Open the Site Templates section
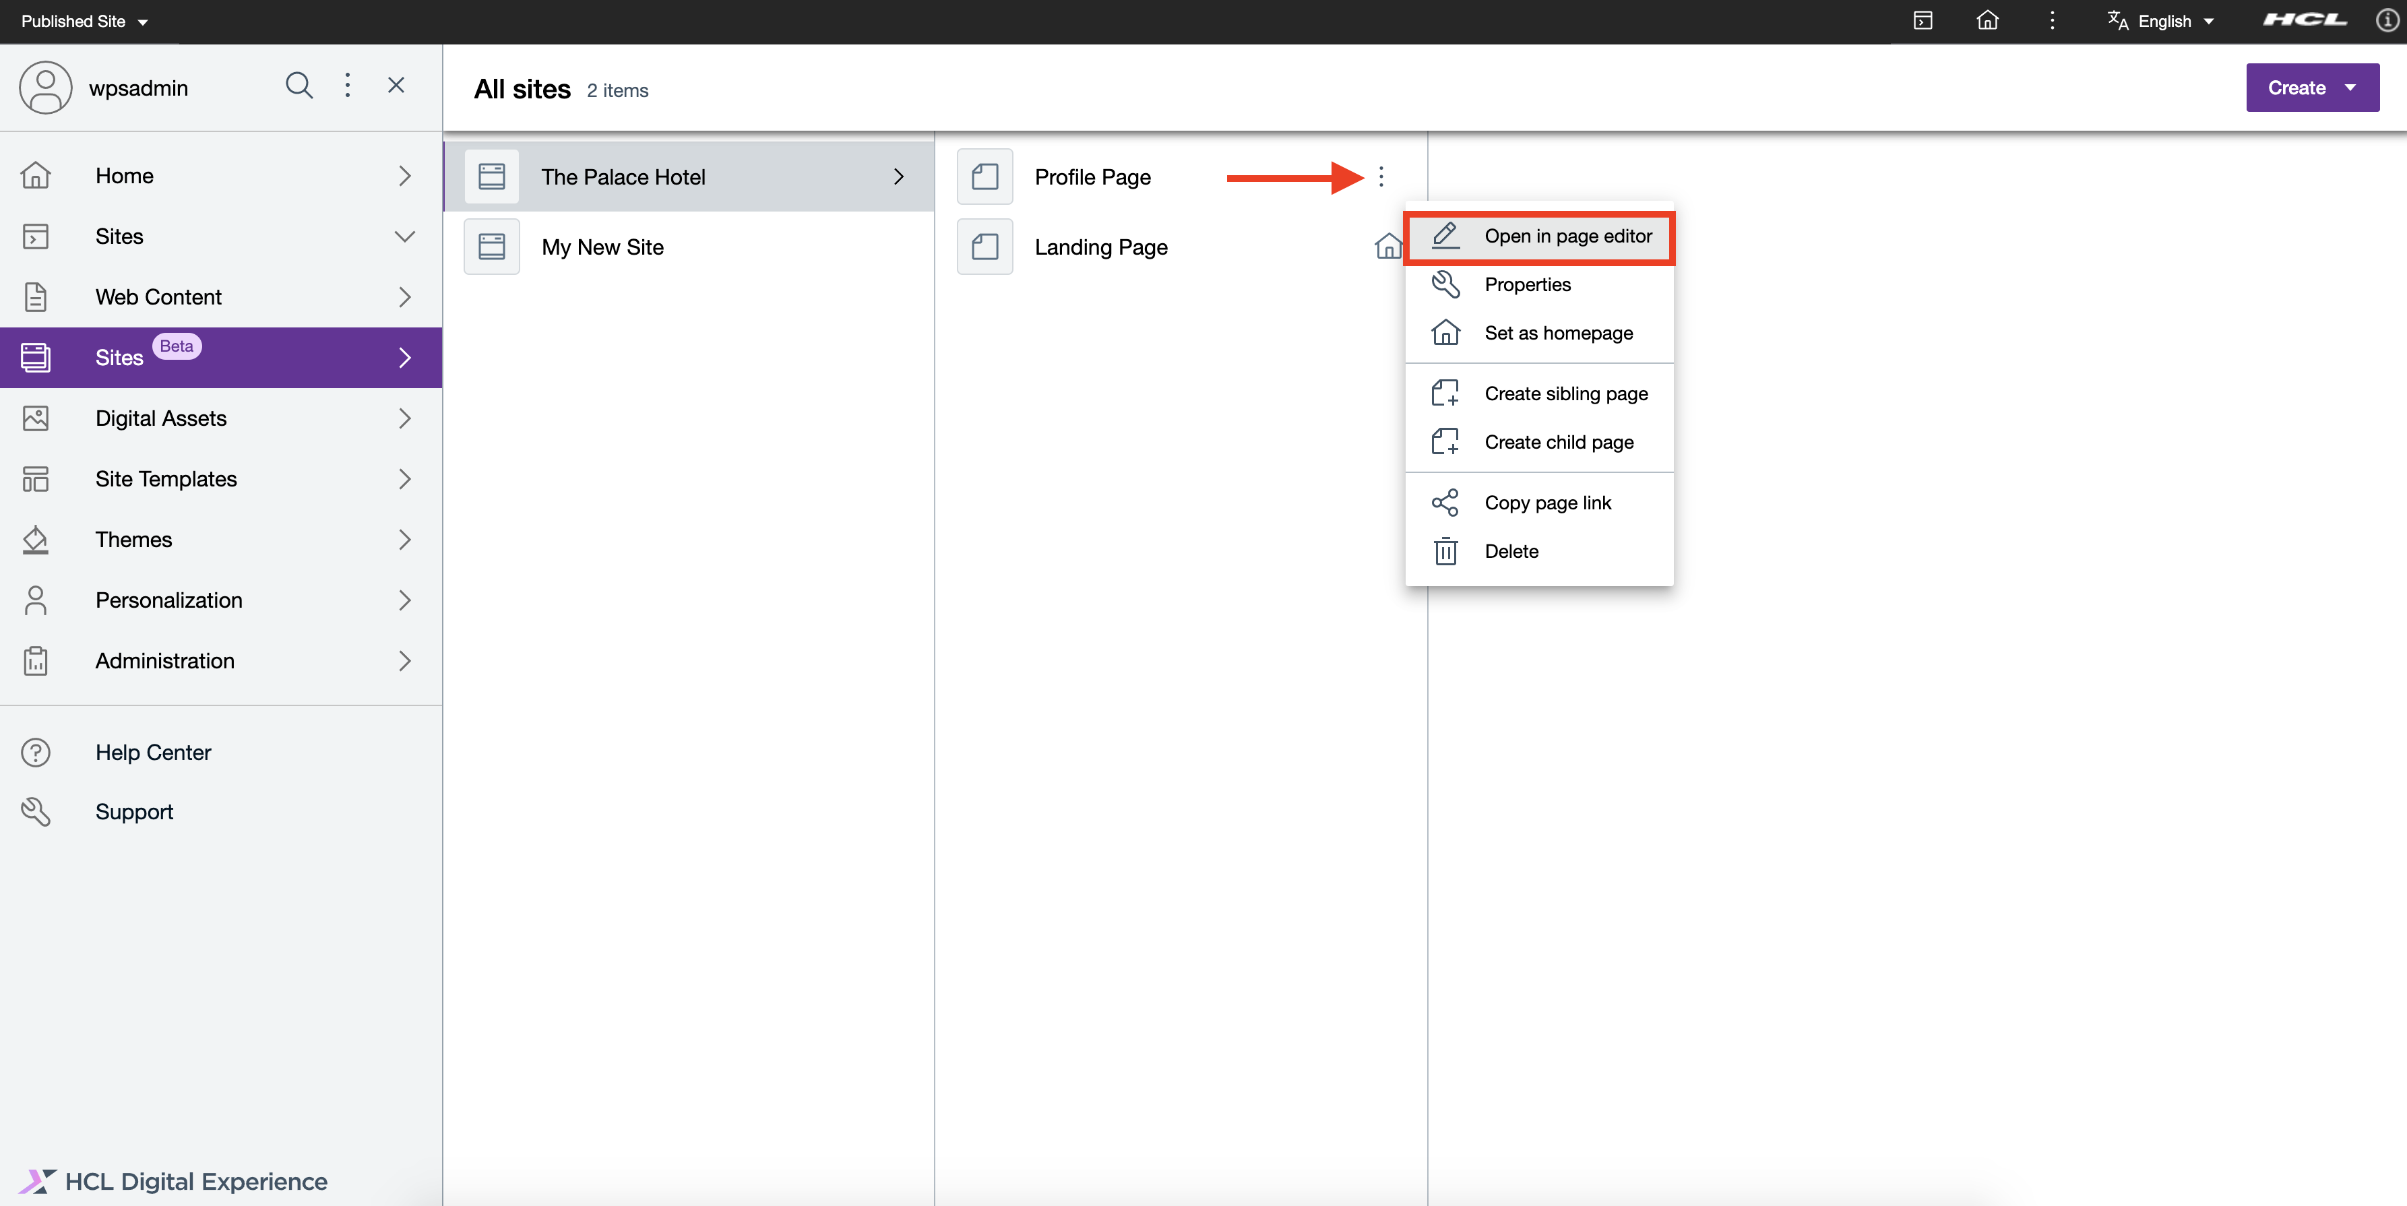The width and height of the screenshot is (2407, 1206). click(165, 478)
